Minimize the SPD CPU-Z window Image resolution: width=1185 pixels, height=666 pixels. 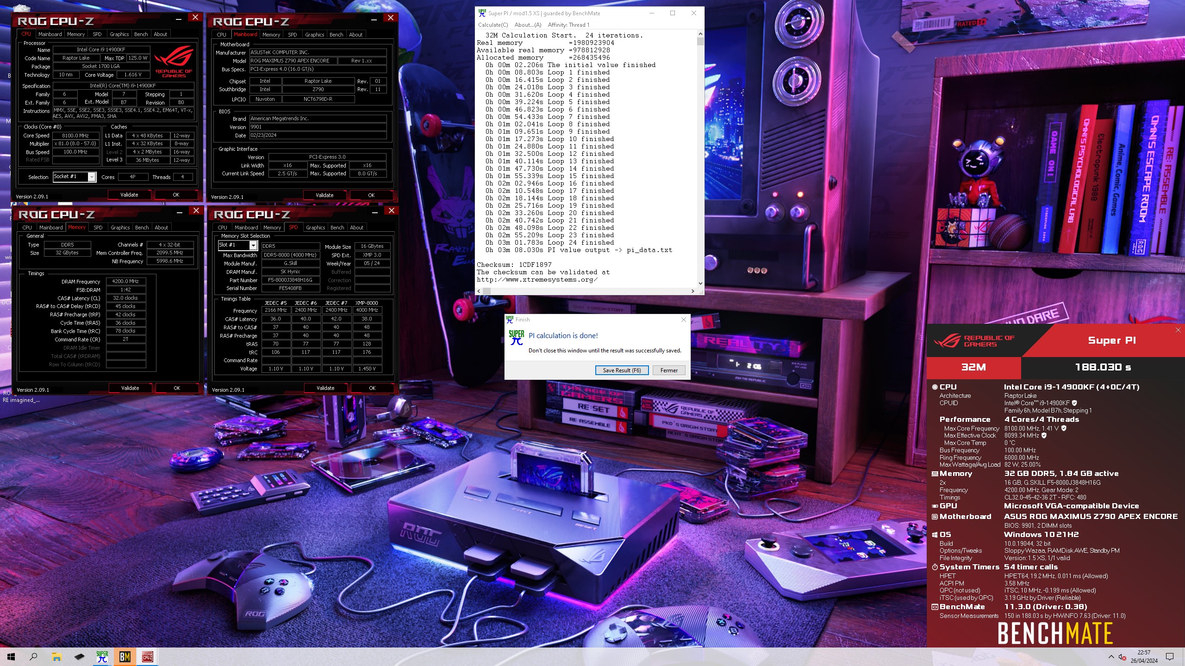tap(375, 212)
